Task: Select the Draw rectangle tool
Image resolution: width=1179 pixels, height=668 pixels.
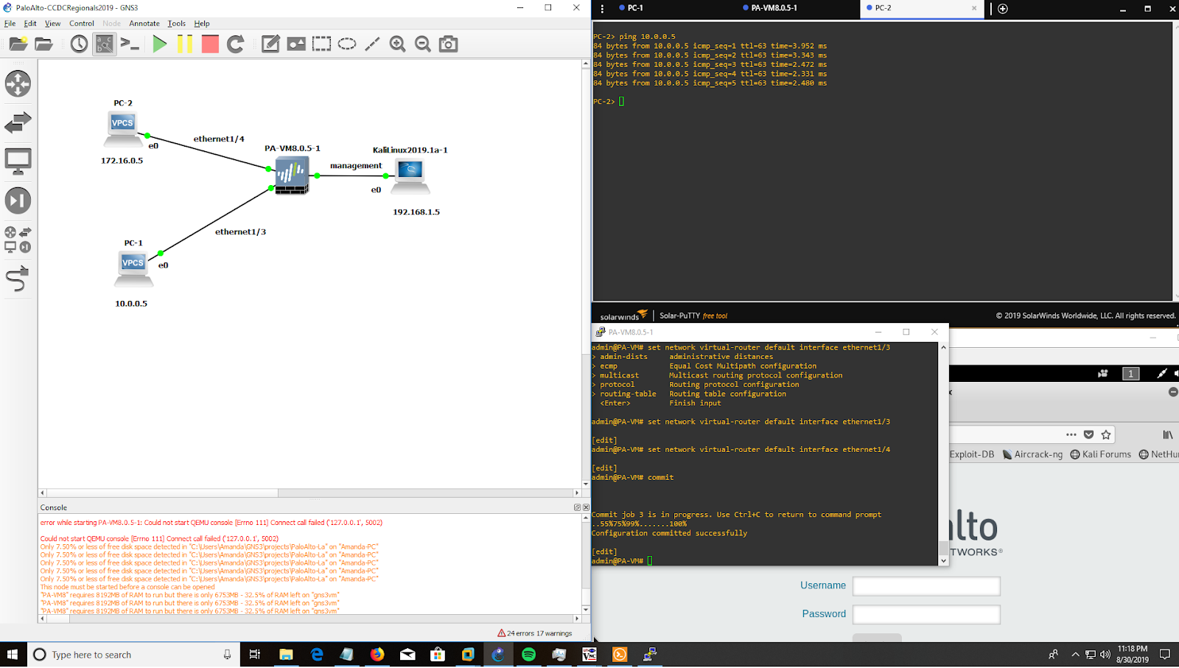Action: click(x=322, y=44)
